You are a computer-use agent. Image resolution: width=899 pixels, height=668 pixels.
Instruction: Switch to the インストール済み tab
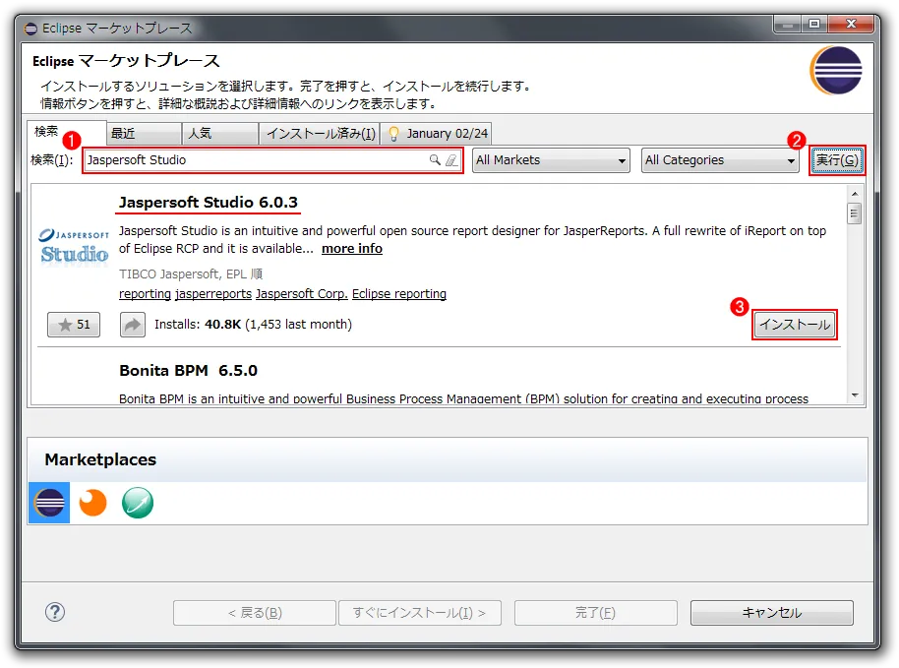[320, 134]
